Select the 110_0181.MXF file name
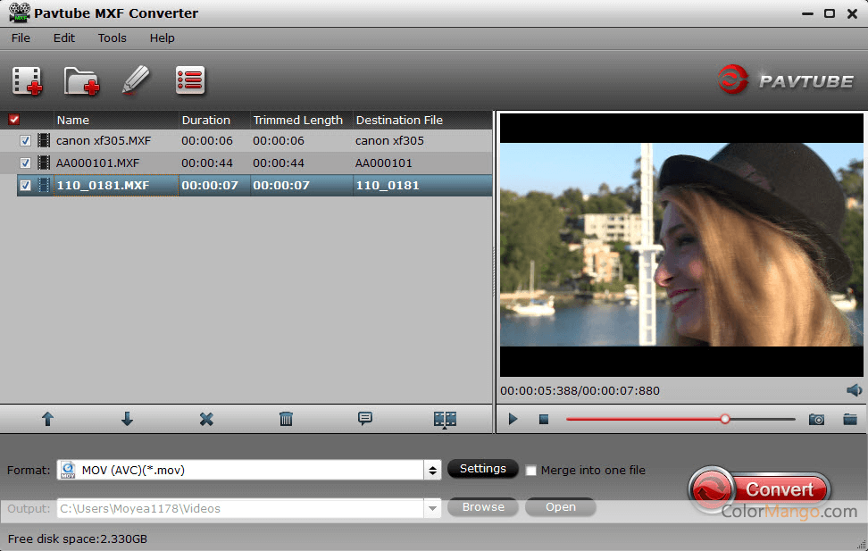 (103, 185)
